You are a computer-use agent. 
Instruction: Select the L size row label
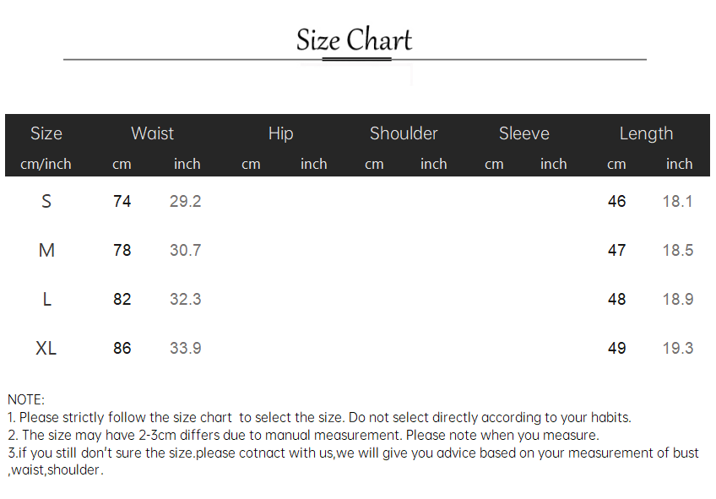point(46,300)
